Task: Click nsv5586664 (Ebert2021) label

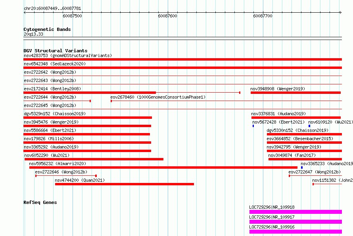Action: (x=50, y=130)
